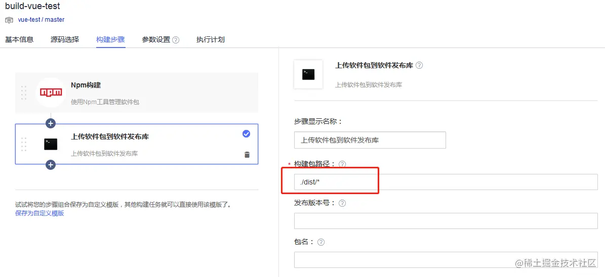Click help icon next to 包名
This screenshot has width=605, height=277.
[320, 242]
